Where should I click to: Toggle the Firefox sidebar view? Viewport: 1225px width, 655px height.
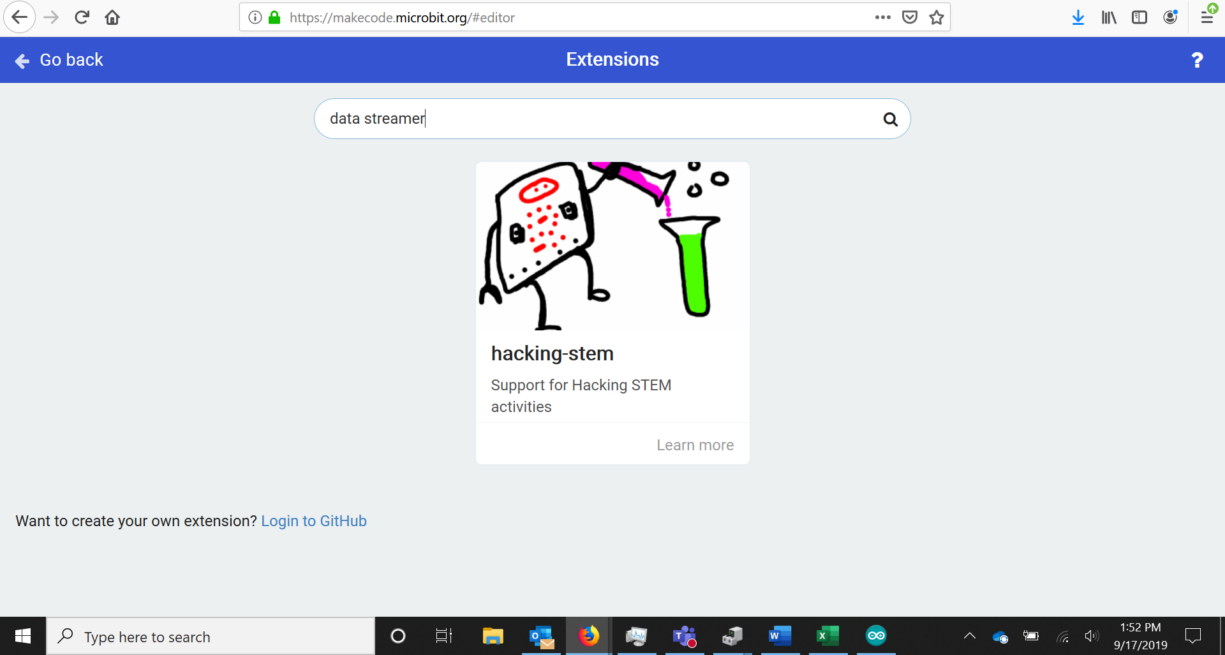1139,17
